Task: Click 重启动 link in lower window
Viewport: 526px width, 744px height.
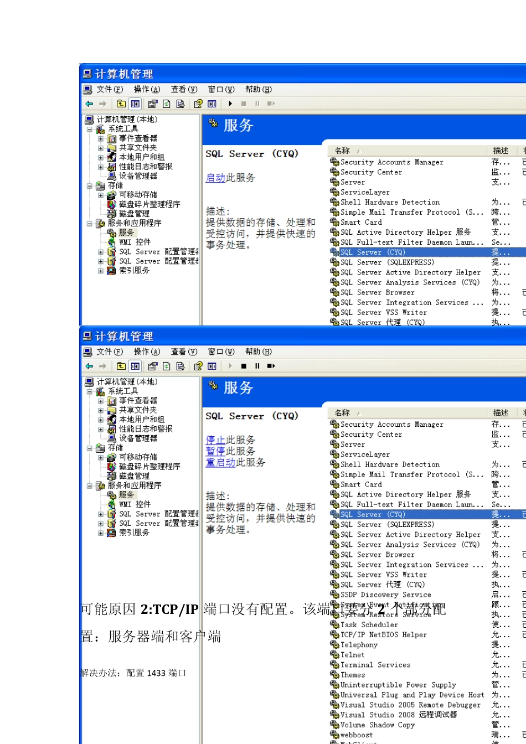Action: tap(220, 462)
